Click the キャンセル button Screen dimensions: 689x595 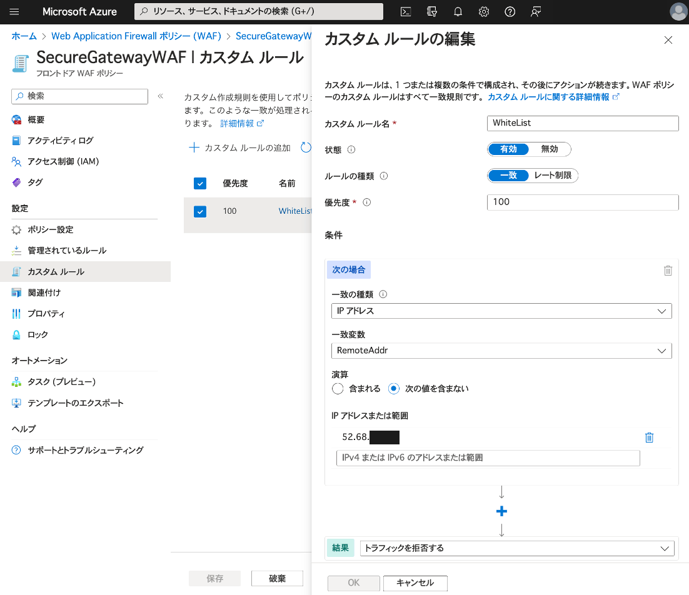415,583
